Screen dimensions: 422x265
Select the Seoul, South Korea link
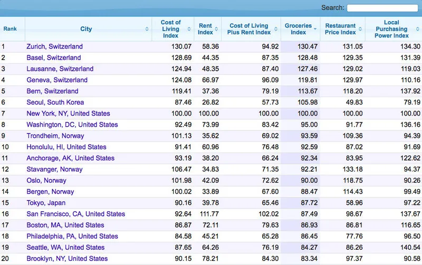(x=55, y=102)
